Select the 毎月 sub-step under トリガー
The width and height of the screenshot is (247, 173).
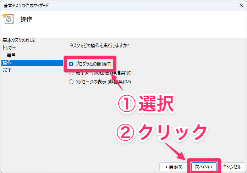pyautogui.click(x=11, y=55)
